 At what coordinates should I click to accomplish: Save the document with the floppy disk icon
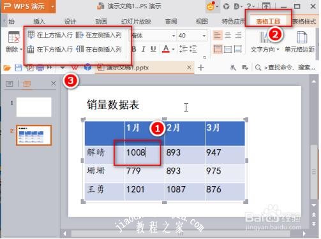(x=19, y=68)
